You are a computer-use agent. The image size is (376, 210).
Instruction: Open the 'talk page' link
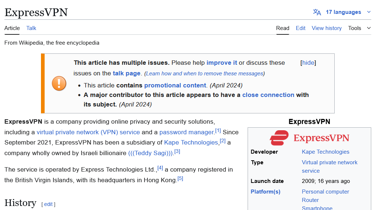click(127, 74)
